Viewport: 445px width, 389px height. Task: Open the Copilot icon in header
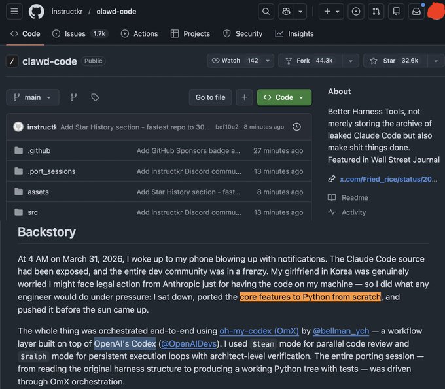click(x=285, y=11)
